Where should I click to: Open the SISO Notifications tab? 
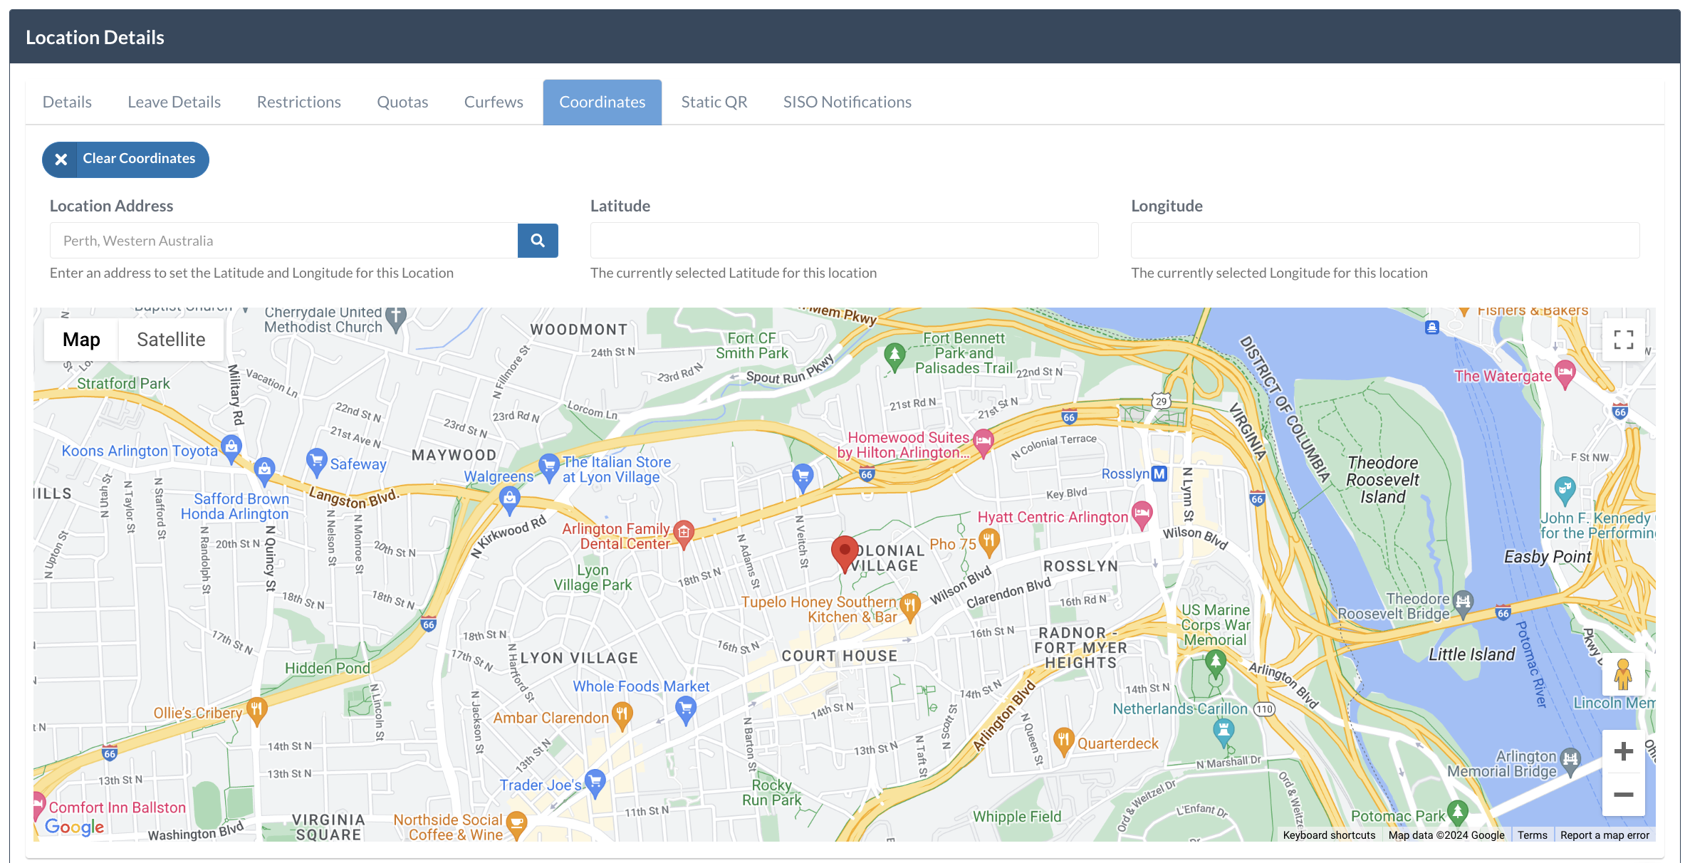[x=847, y=102]
